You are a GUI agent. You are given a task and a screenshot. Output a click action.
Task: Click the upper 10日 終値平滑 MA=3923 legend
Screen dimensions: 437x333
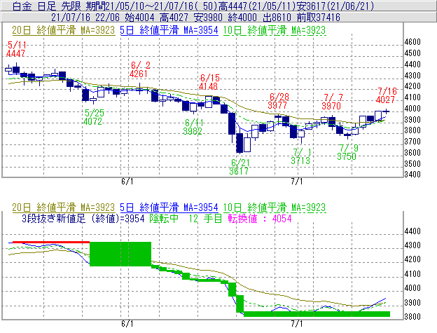point(275,30)
